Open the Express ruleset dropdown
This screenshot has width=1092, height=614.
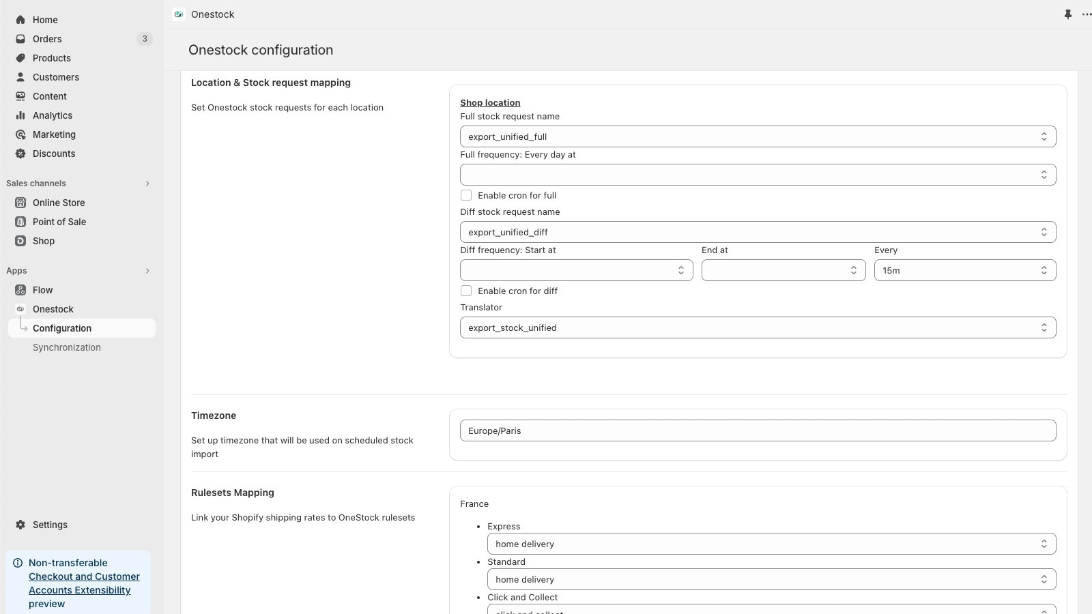pyautogui.click(x=771, y=544)
